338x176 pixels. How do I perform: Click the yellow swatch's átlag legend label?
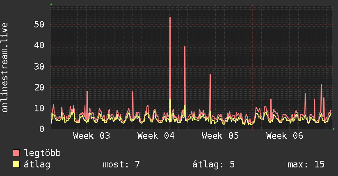click(x=37, y=165)
